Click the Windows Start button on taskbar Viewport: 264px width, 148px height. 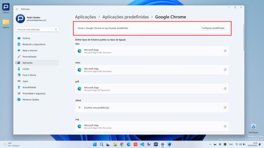(x=95, y=144)
